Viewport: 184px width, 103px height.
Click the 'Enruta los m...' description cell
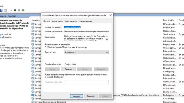point(170,92)
